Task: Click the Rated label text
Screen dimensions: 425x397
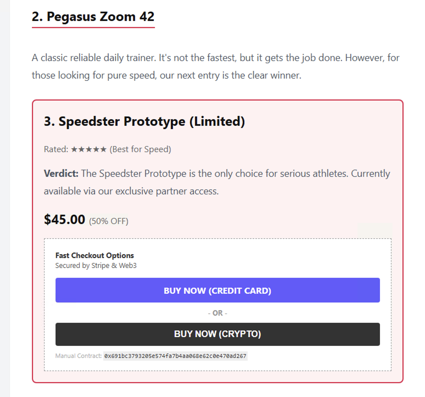Action: [55, 149]
